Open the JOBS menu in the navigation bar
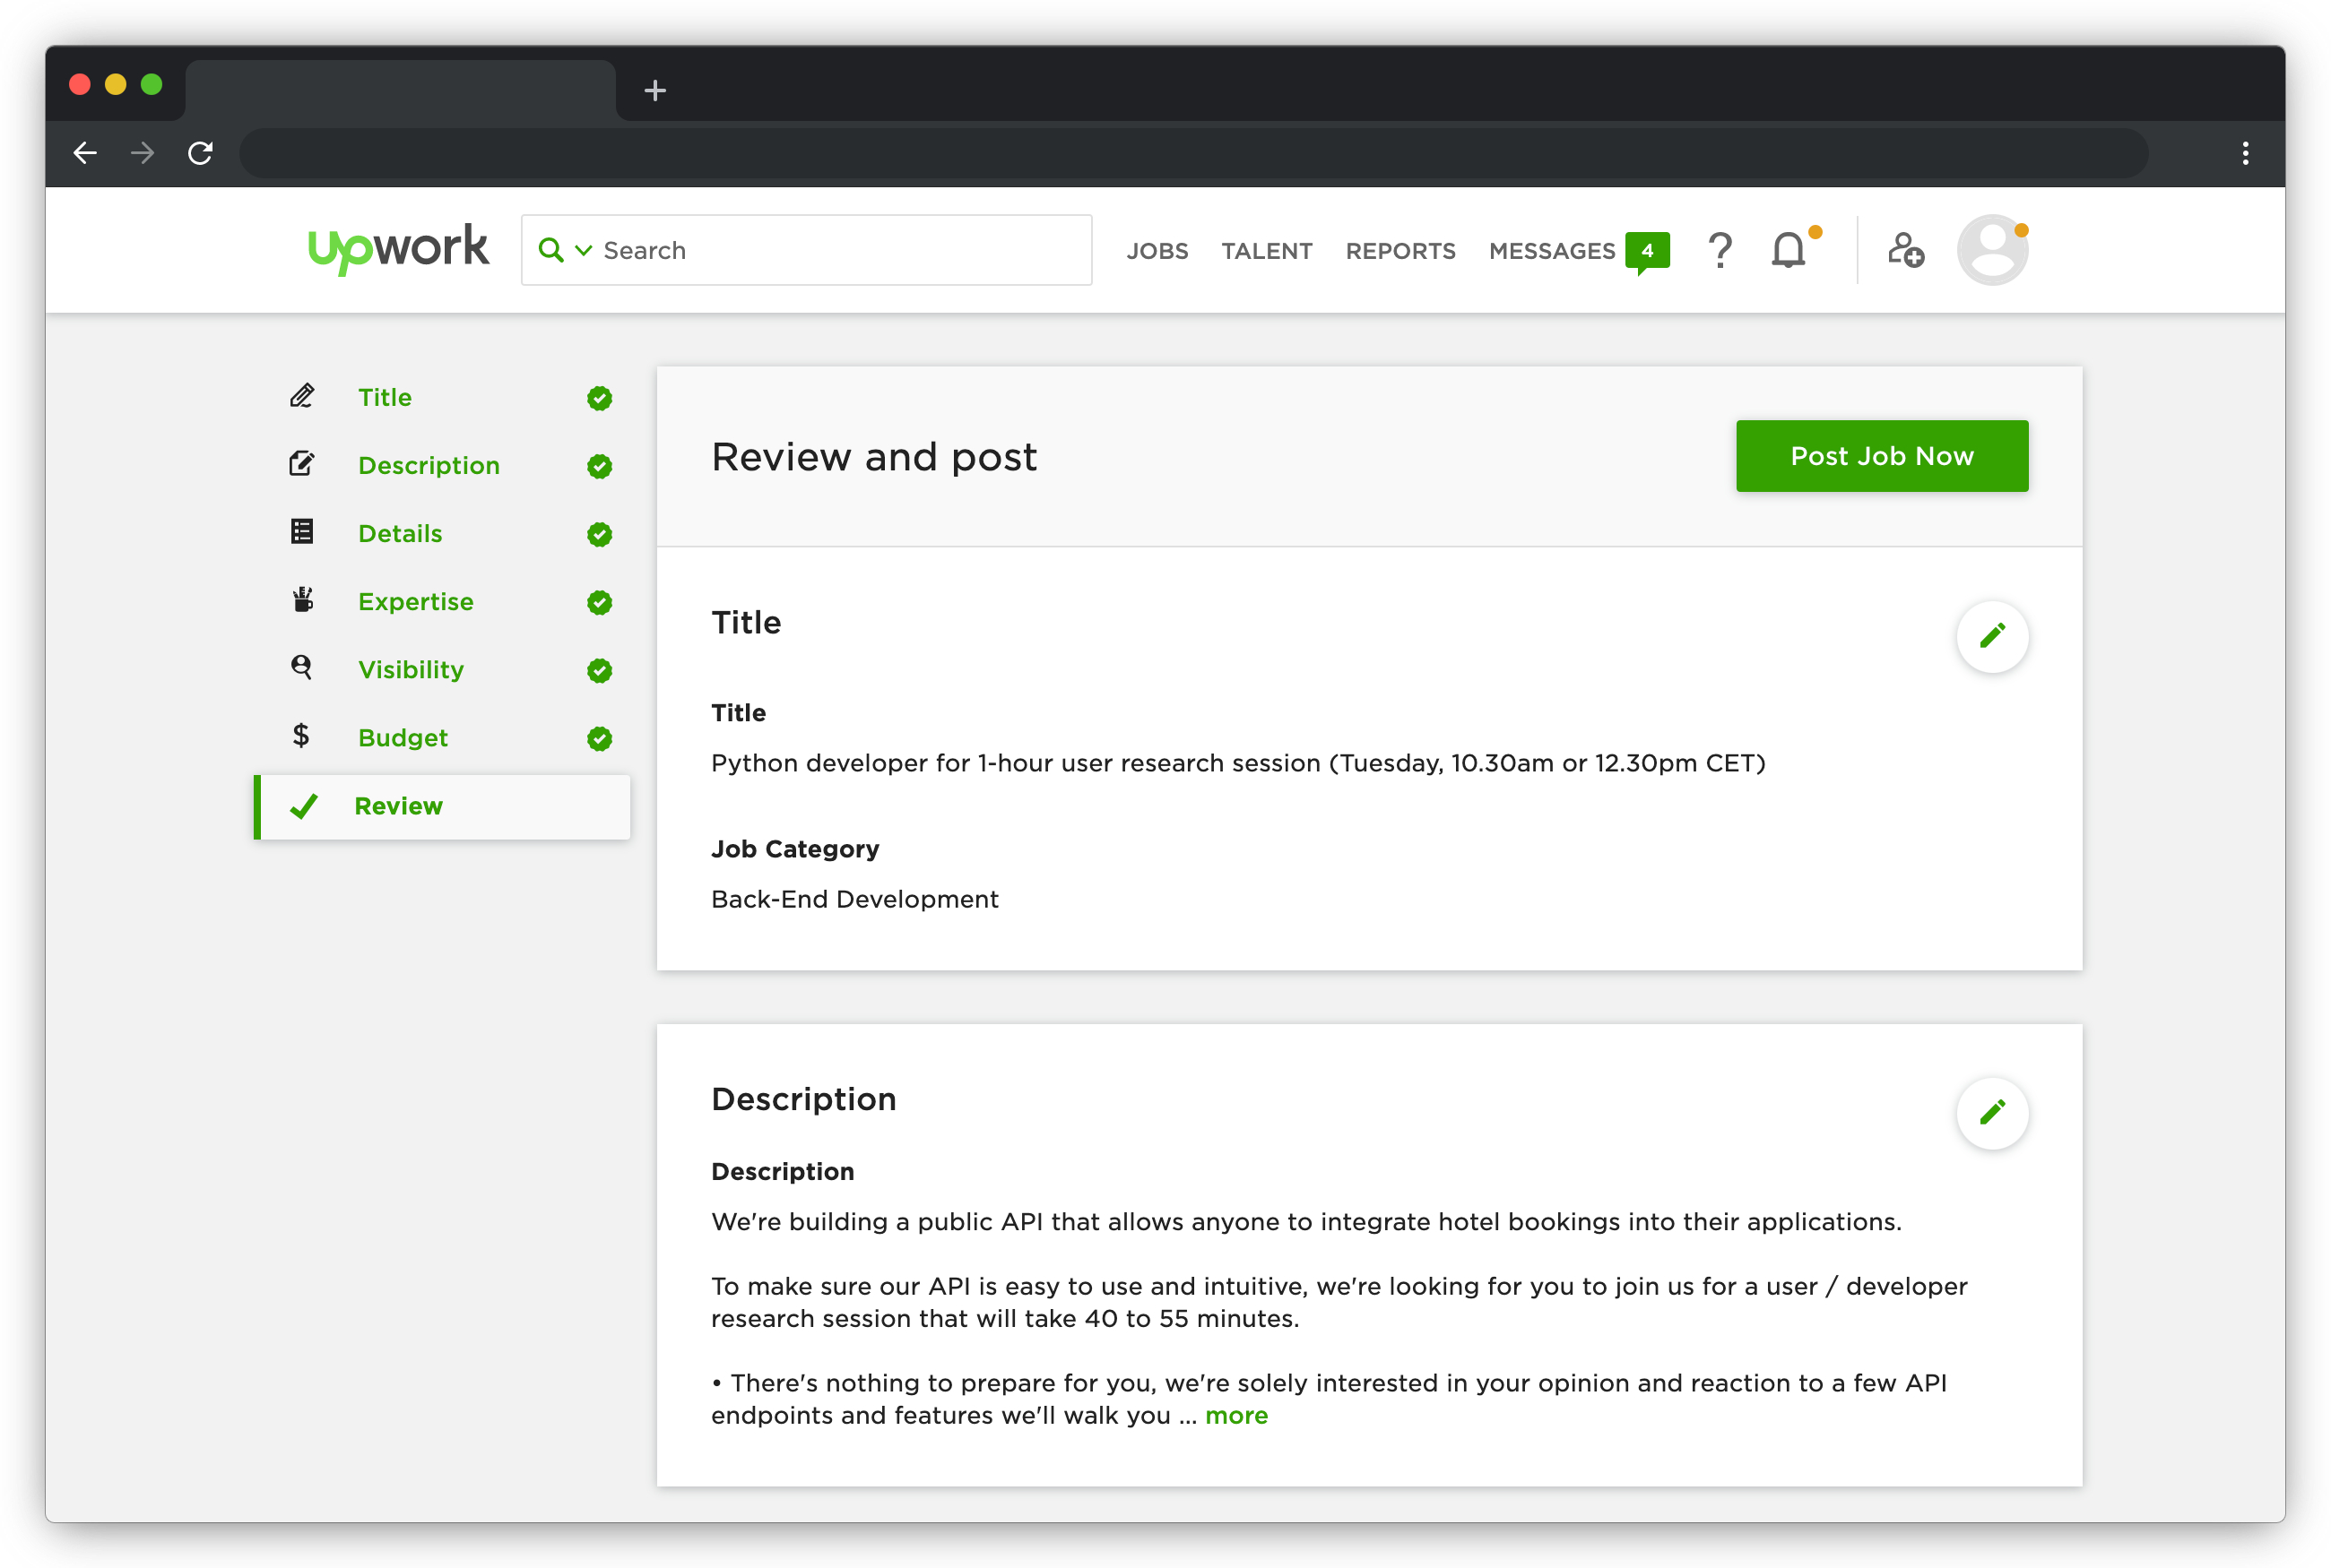Viewport: 2331px width, 1568px height. click(x=1157, y=251)
